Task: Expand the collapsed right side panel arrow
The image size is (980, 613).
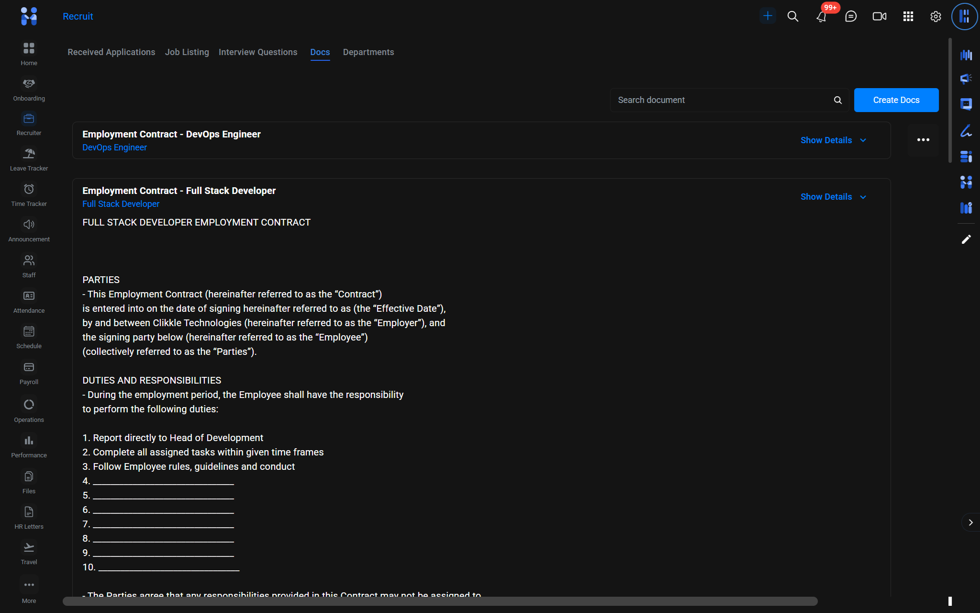Action: [970, 522]
